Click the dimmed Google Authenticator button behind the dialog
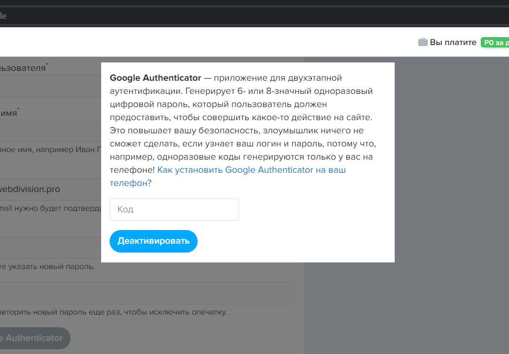 [33, 338]
